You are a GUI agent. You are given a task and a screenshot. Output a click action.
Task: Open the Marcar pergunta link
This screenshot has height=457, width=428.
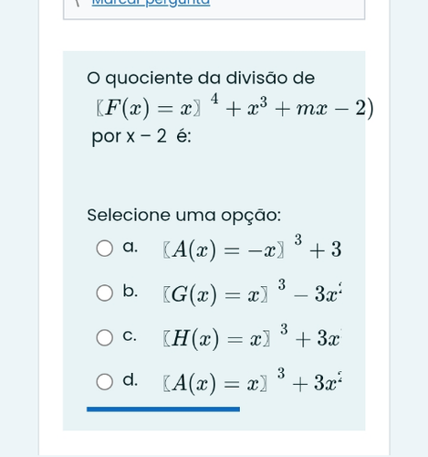151,3
